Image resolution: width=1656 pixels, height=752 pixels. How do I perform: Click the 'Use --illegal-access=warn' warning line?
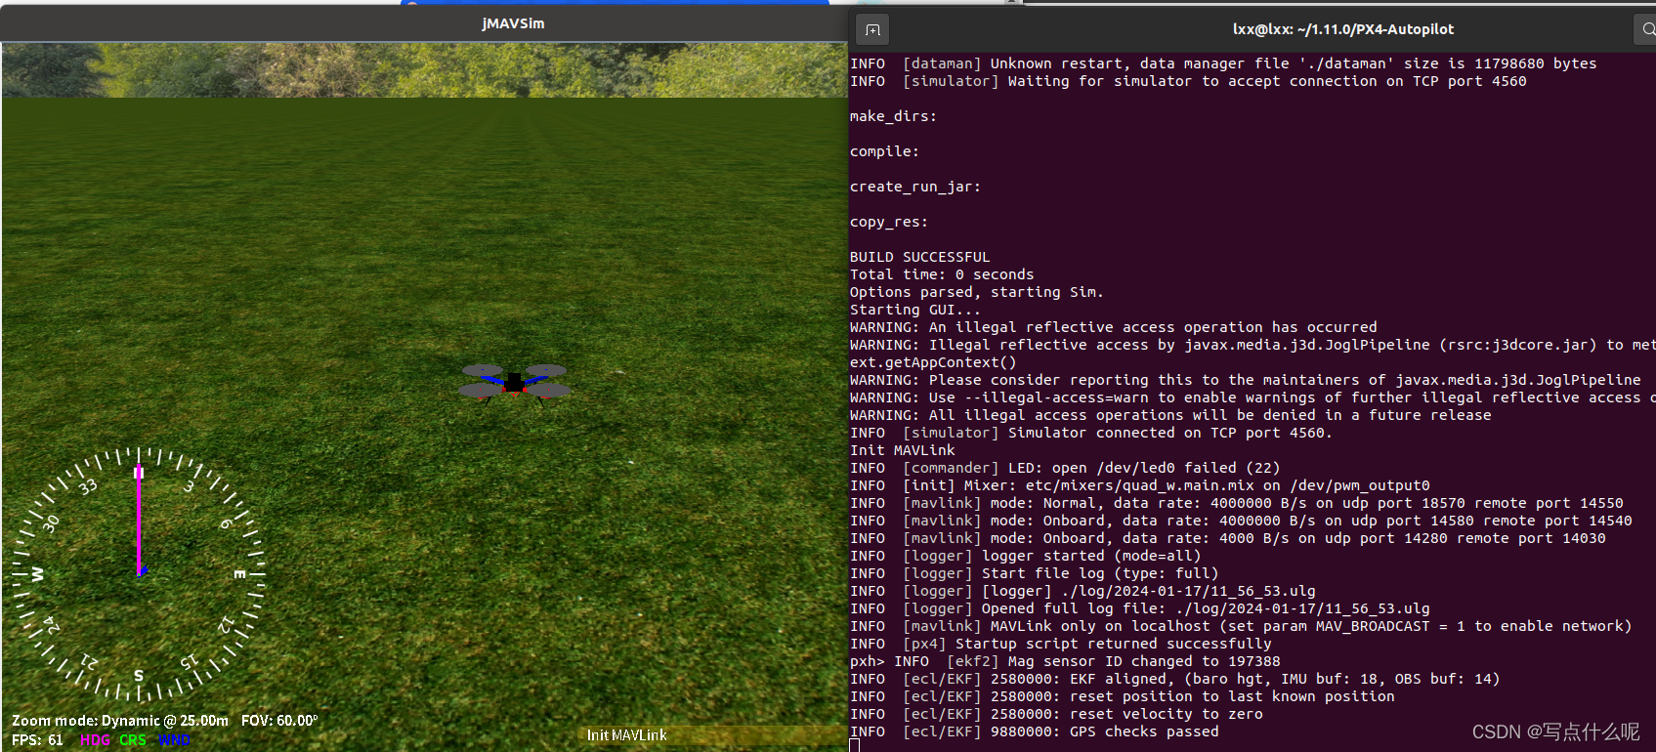click(x=1253, y=397)
